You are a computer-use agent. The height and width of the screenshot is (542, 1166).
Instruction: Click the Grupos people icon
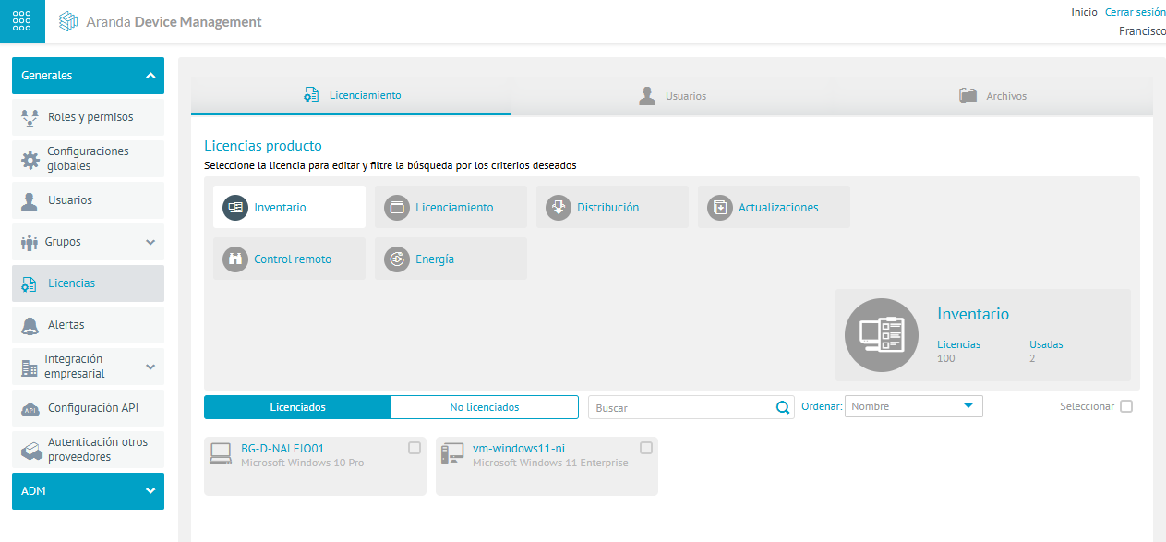[29, 242]
